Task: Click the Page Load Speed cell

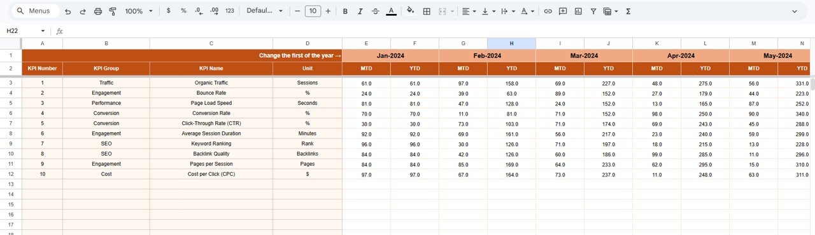Action: pos(211,103)
